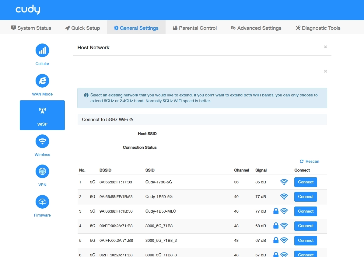Click the lock icon for Cudy-1B50-MLO

[x=276, y=211]
